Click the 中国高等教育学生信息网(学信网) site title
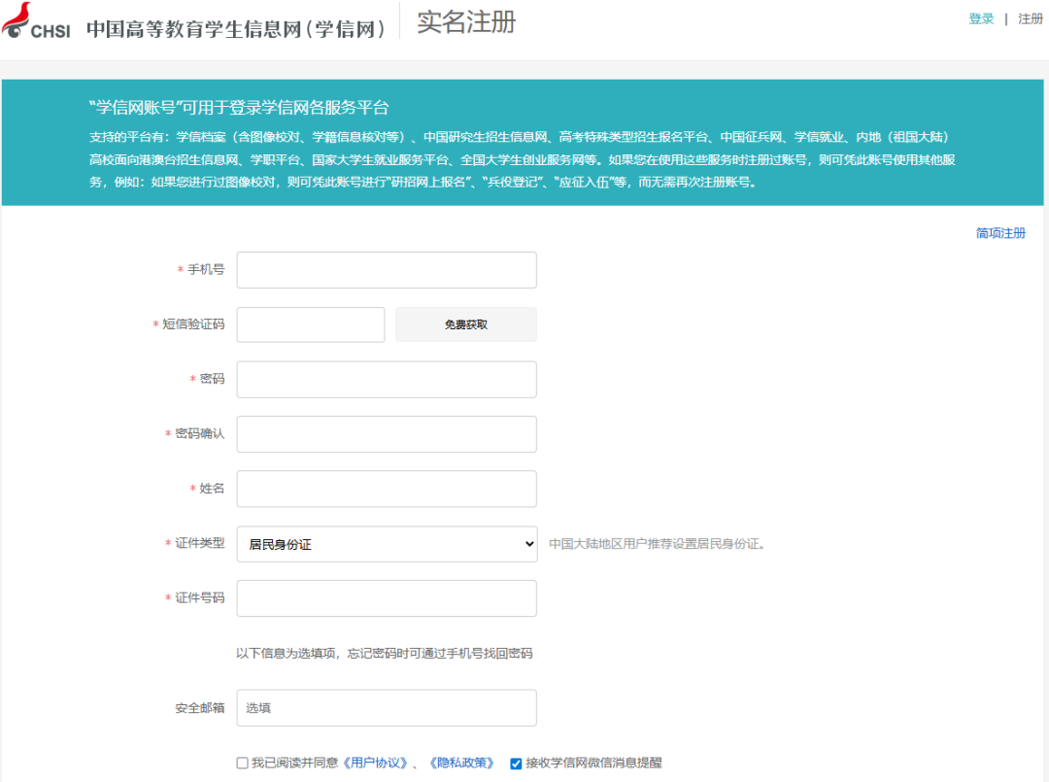Screen dimensions: 1049x782 [237, 29]
